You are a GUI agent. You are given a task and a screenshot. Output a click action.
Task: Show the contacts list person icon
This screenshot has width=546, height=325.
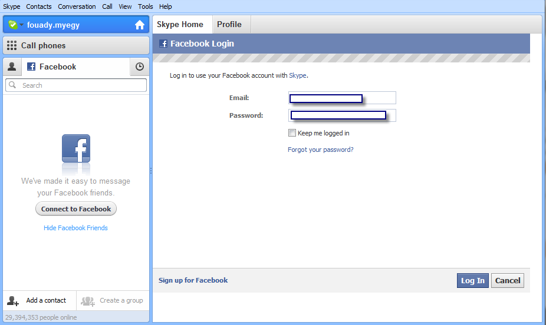12,67
